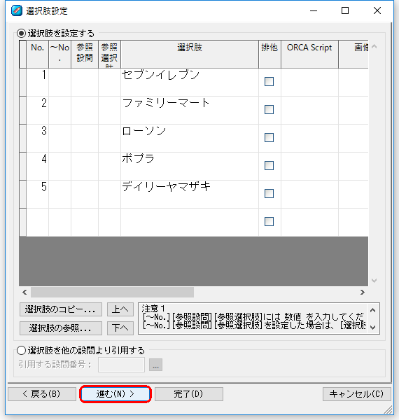Viewport: 399px width, 420px height.
Task: Click the セブンイレブン choice cell
Action: (x=190, y=82)
